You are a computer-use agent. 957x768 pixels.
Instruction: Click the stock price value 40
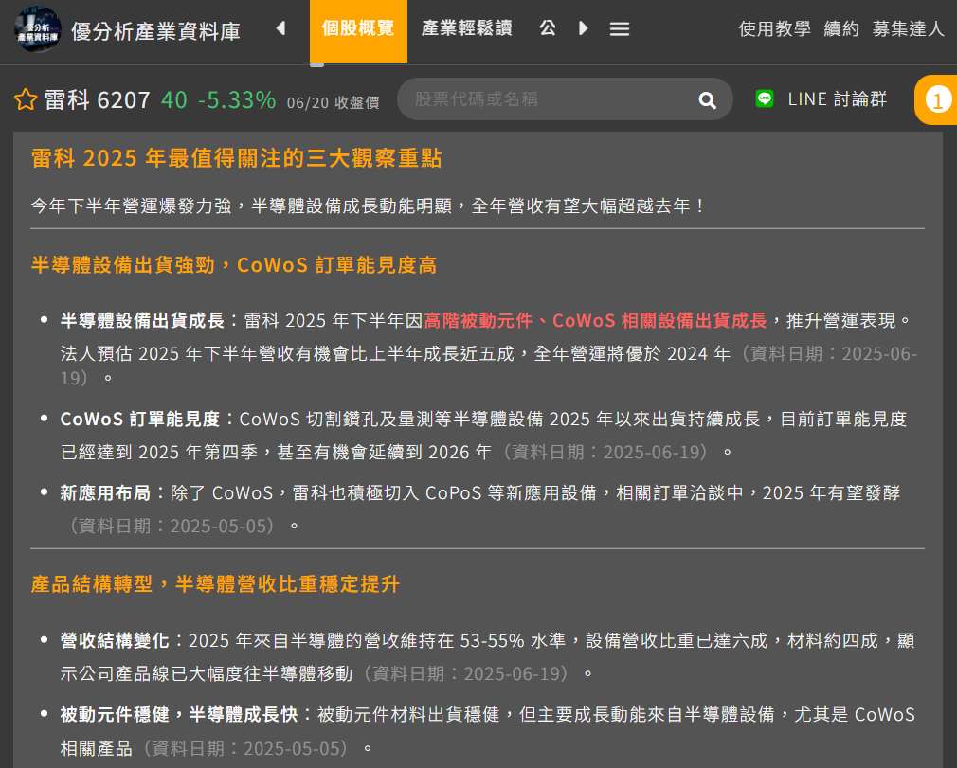pos(174,100)
